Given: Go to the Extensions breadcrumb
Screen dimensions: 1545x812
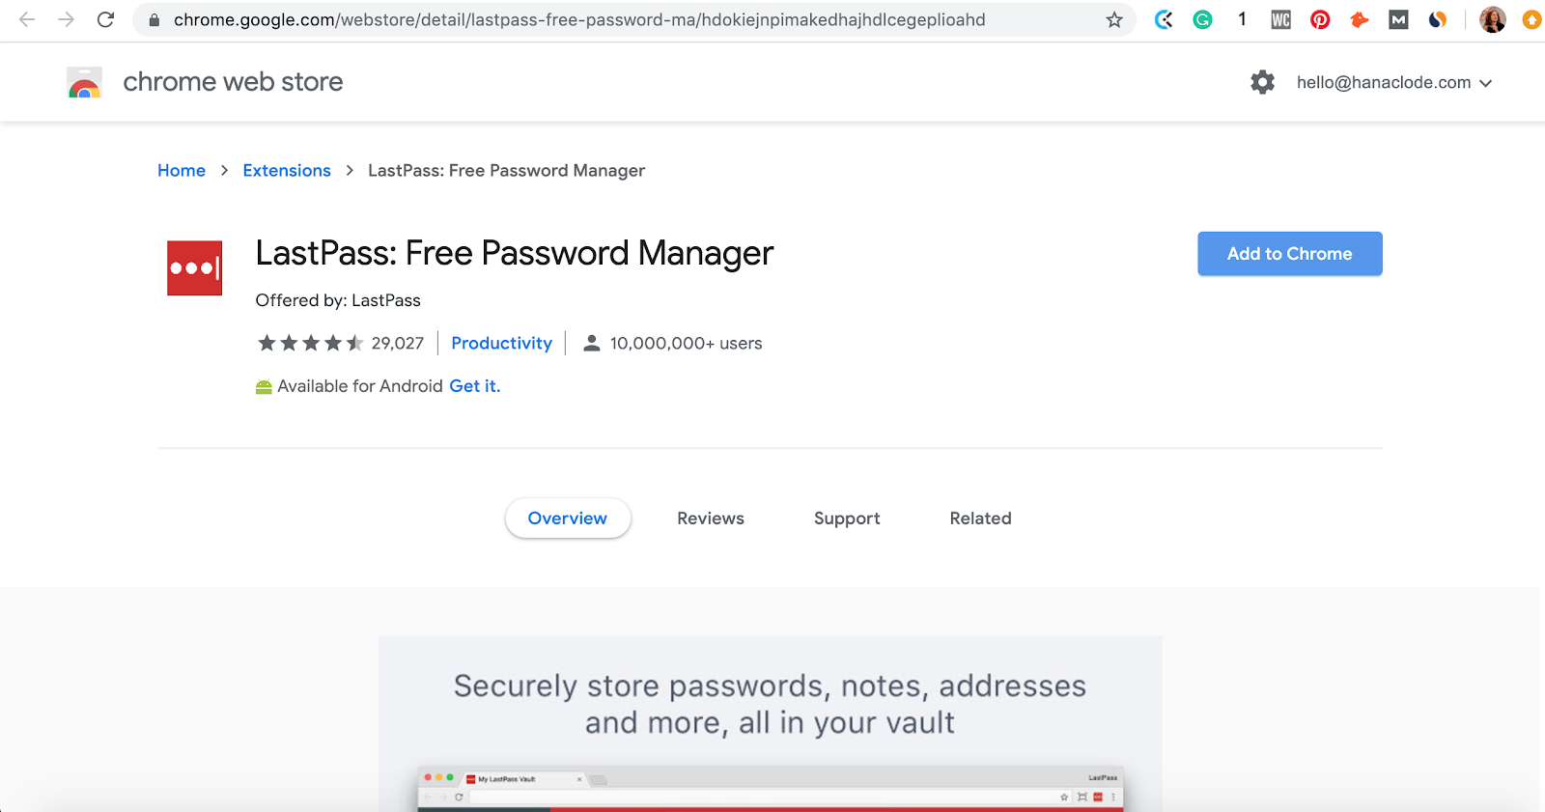Looking at the screenshot, I should click(287, 171).
